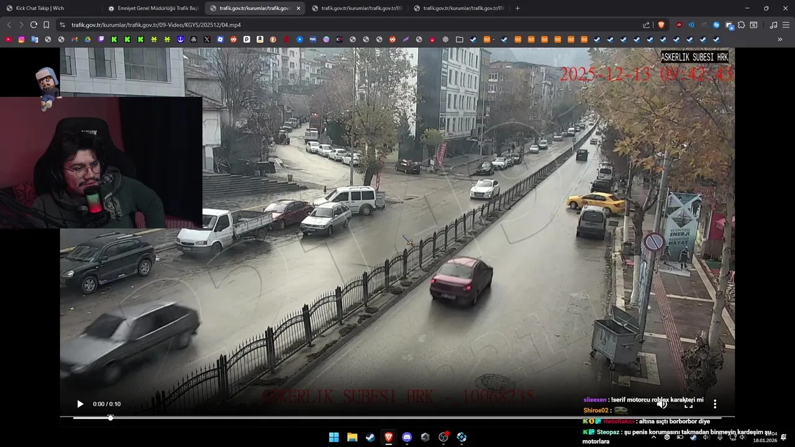Screen dimensions: 795x447
Task: Bookmark this page
Action: [x=46, y=25]
